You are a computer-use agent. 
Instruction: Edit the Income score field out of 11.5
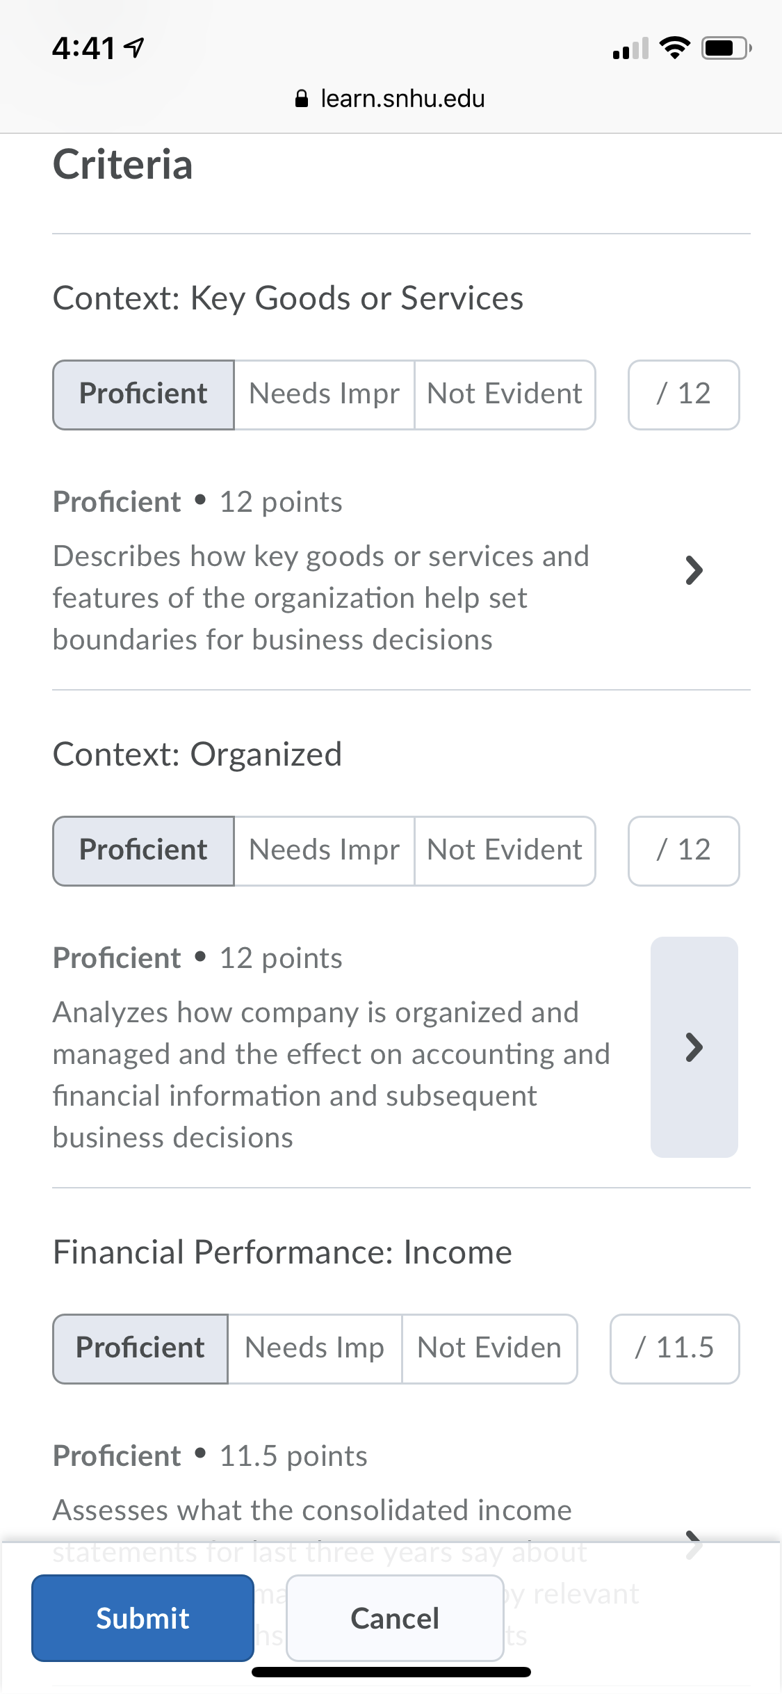click(675, 1349)
